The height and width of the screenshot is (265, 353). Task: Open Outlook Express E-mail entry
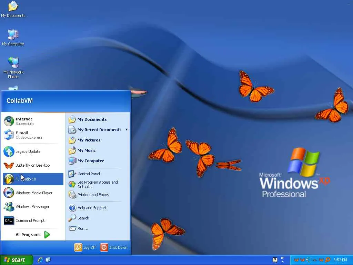tap(33, 135)
